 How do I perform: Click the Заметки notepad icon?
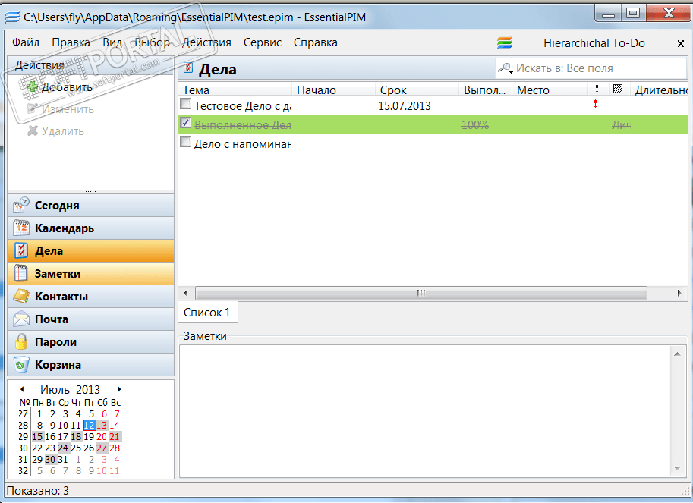coord(20,273)
